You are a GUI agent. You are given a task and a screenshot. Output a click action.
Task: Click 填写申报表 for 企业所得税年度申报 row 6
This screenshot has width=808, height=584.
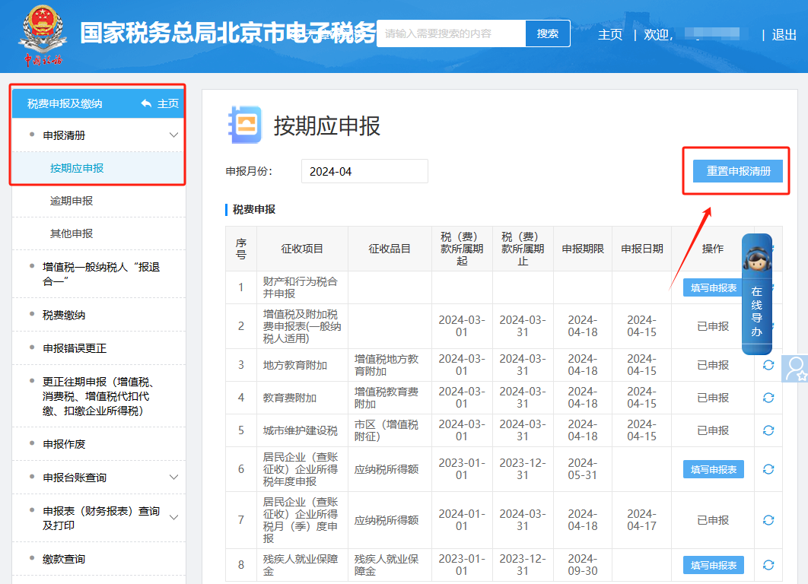[x=713, y=469]
